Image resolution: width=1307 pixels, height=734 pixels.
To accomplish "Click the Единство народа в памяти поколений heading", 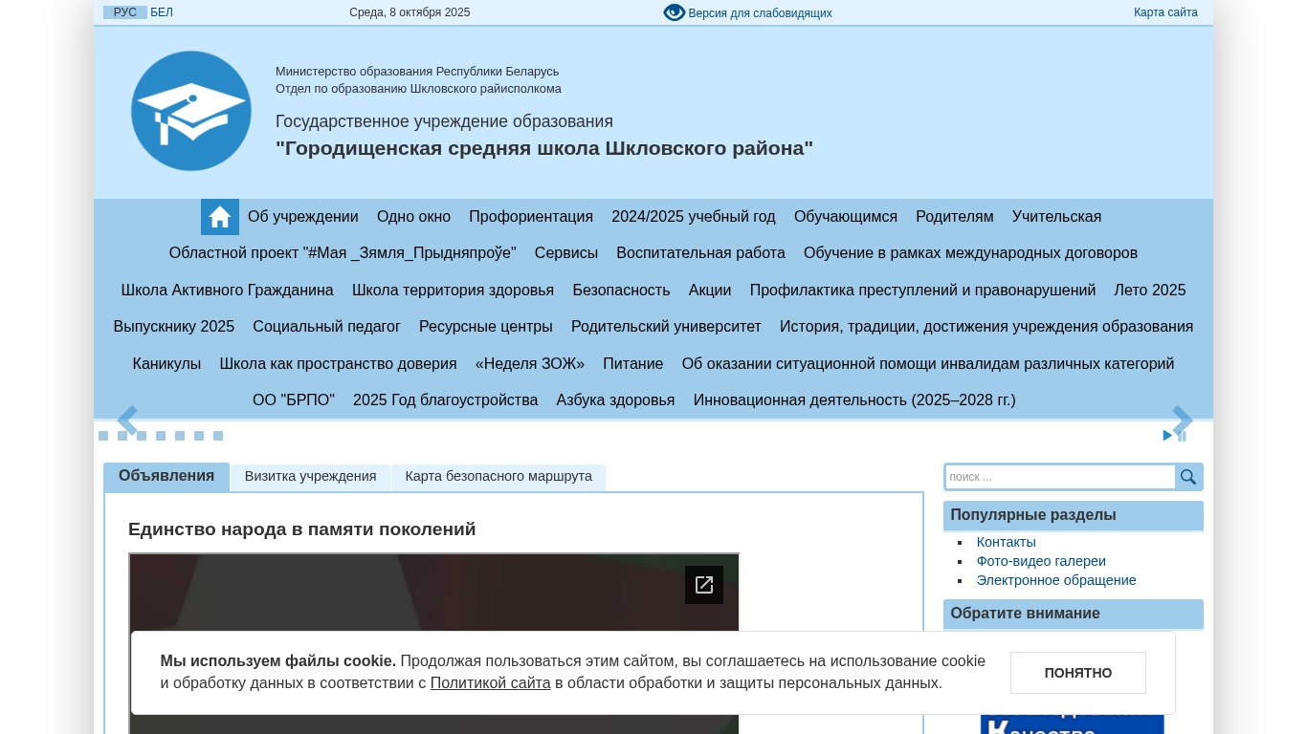I will (x=302, y=529).
